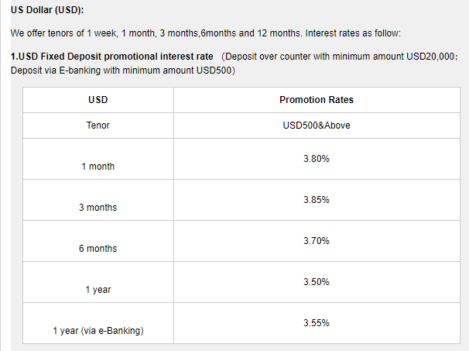Select the 'Tenor' table cell
469x351 pixels.
pos(98,126)
